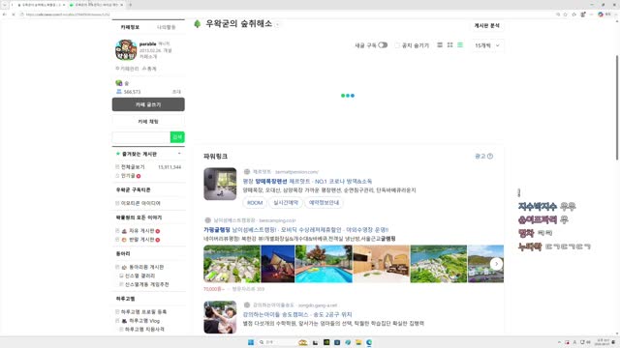Switch to the album grid view icon
The image size is (620, 348).
[x=449, y=45]
